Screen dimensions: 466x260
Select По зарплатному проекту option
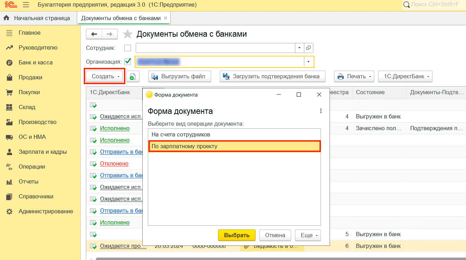(x=234, y=146)
